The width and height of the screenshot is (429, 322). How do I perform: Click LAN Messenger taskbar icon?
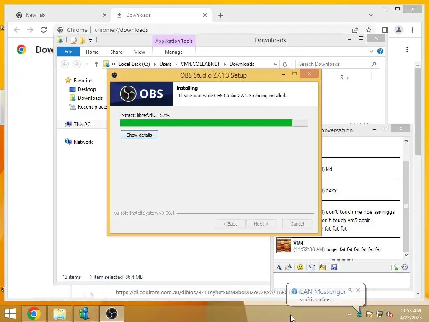(x=84, y=314)
